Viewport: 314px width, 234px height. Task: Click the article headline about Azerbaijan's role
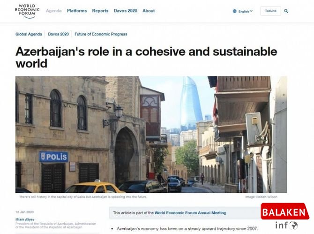146,57
